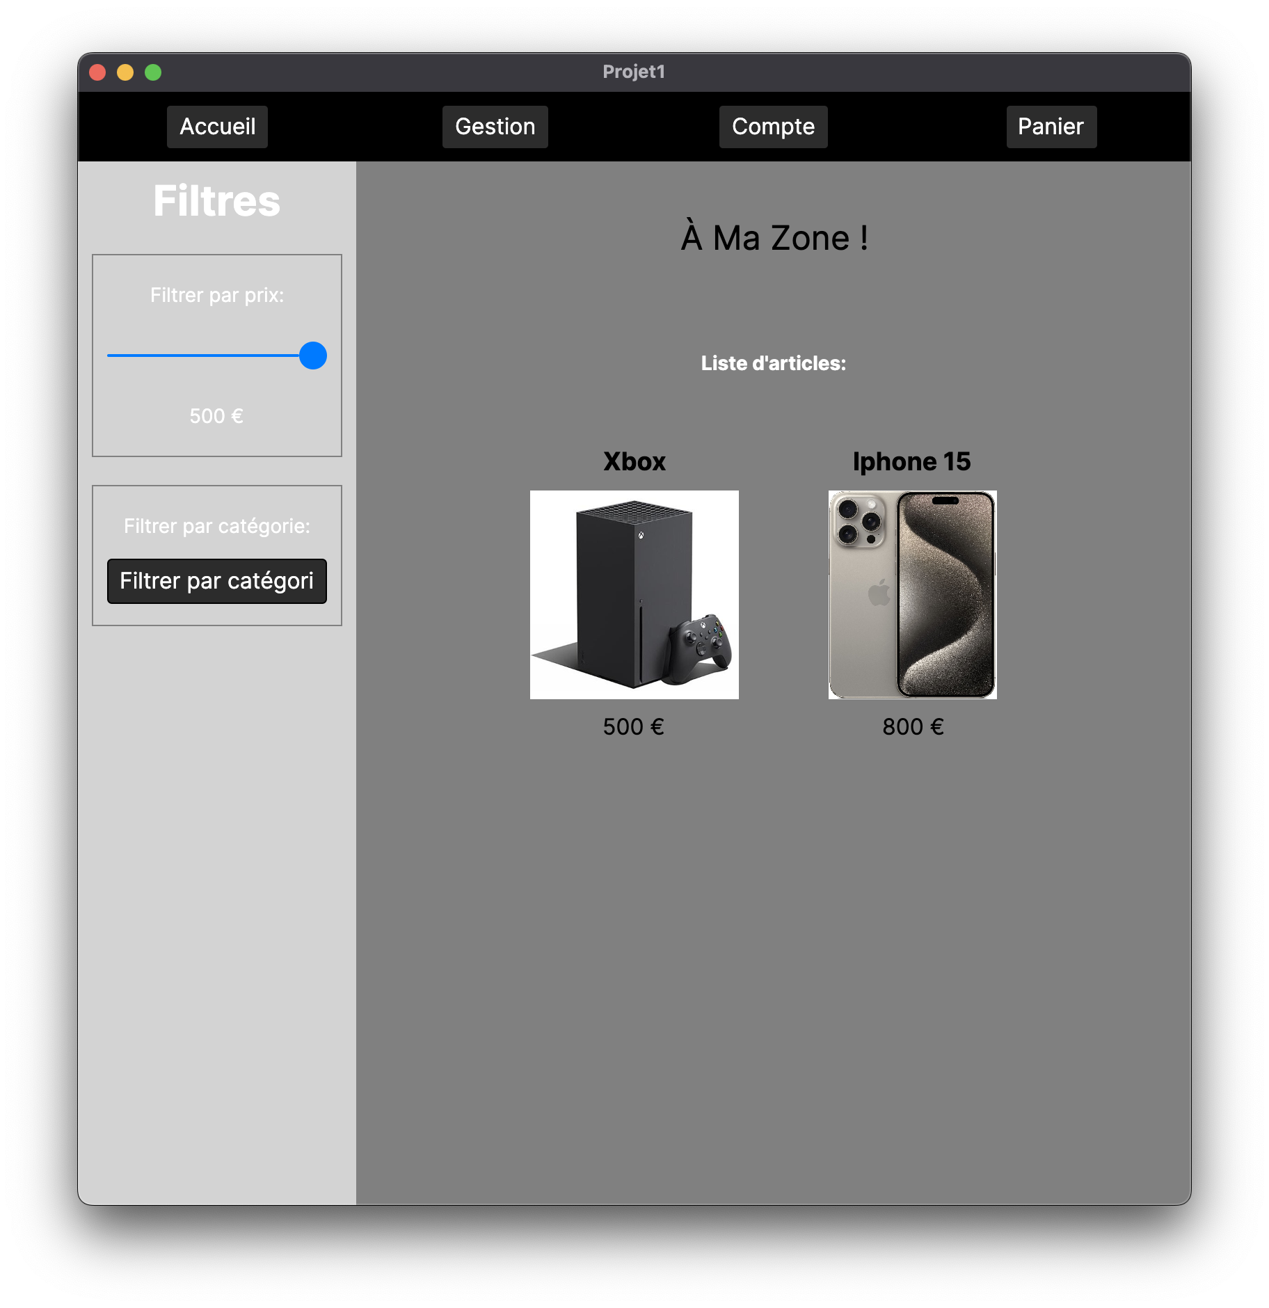Click the 500 € slider value label
The height and width of the screenshot is (1308, 1269).
216,416
